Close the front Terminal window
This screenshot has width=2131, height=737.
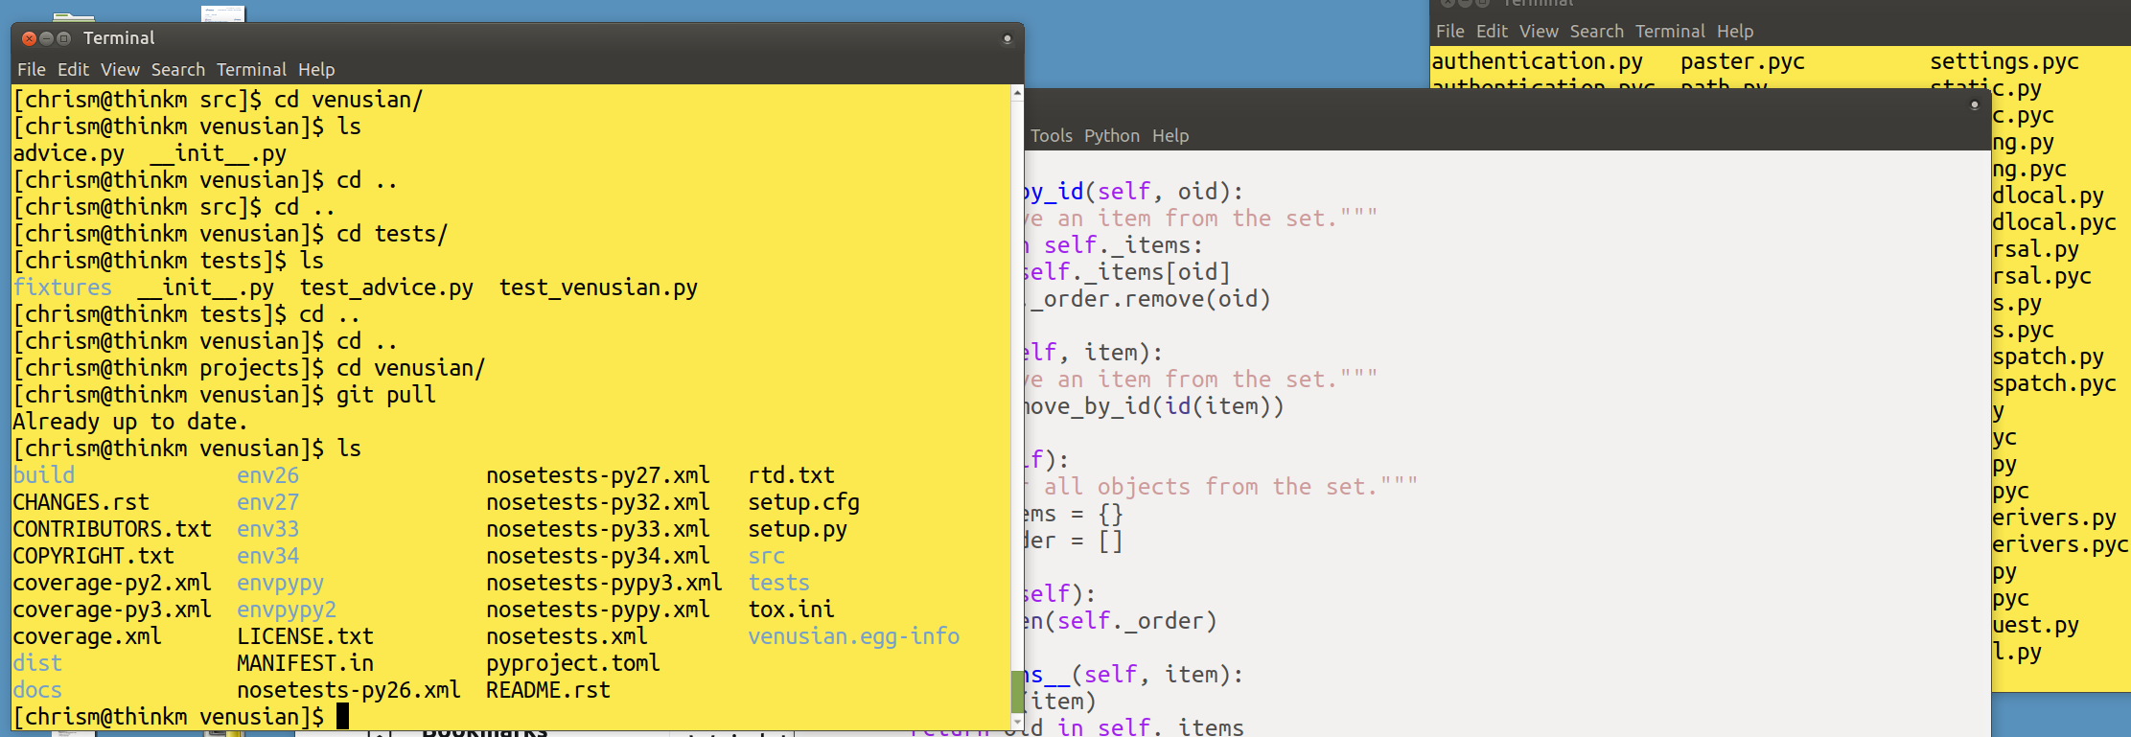pyautogui.click(x=29, y=38)
